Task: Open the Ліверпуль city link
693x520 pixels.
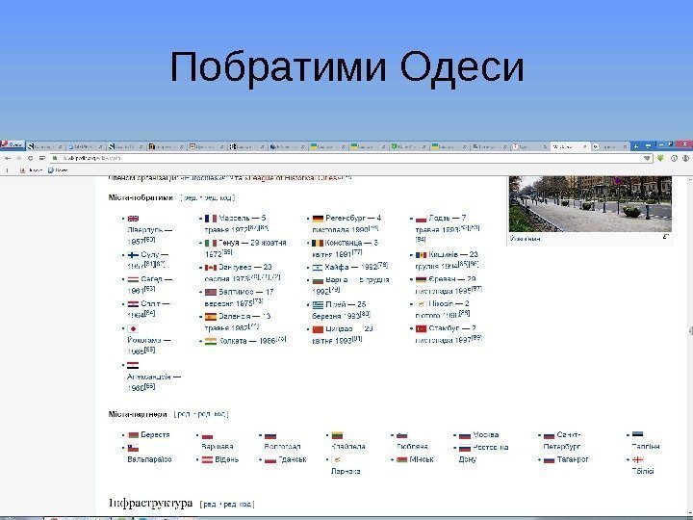Action: pyautogui.click(x=144, y=230)
